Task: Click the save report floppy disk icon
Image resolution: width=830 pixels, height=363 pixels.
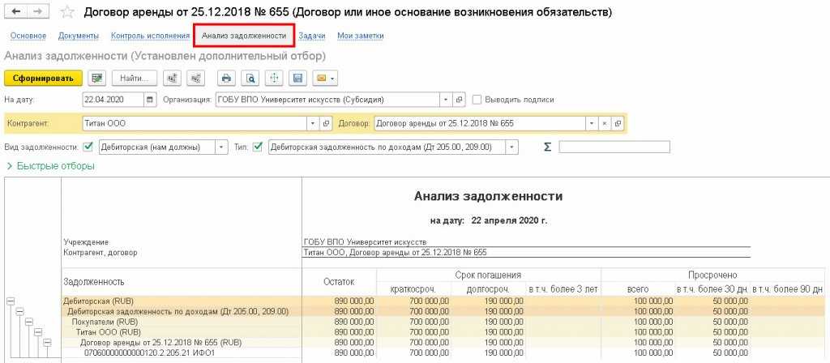Action: tap(297, 79)
